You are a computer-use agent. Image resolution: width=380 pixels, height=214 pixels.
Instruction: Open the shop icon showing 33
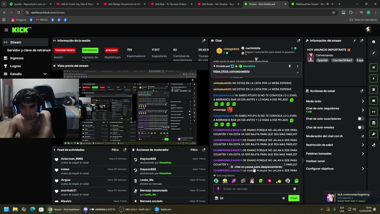pos(219,198)
